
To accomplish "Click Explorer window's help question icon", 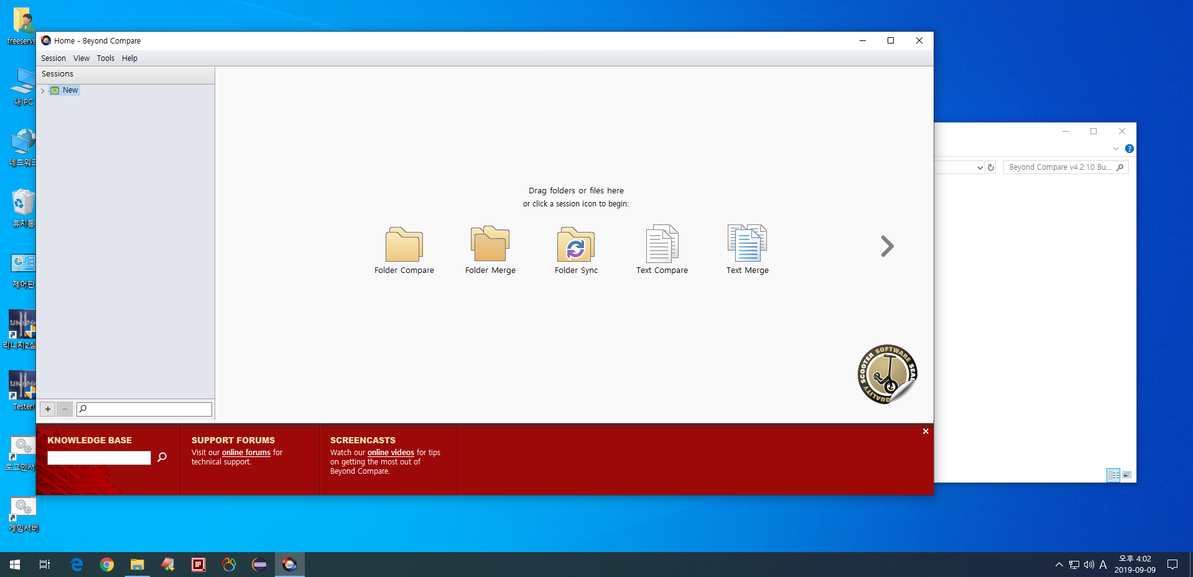I will (1130, 149).
